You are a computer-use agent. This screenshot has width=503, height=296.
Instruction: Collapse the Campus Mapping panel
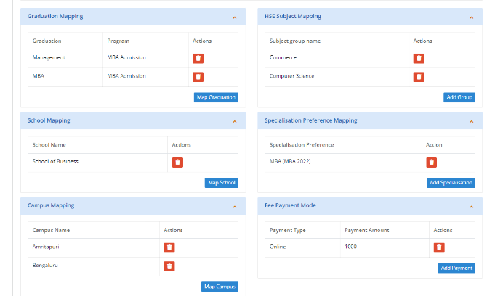pos(234,206)
